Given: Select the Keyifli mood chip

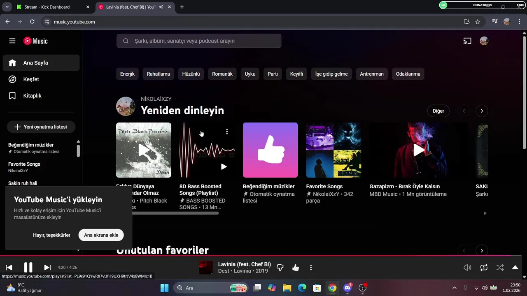Looking at the screenshot, I should click(296, 74).
